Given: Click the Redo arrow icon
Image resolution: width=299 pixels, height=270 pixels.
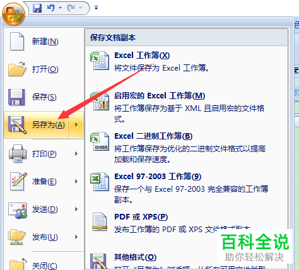Looking at the screenshot, I should 71,8.
